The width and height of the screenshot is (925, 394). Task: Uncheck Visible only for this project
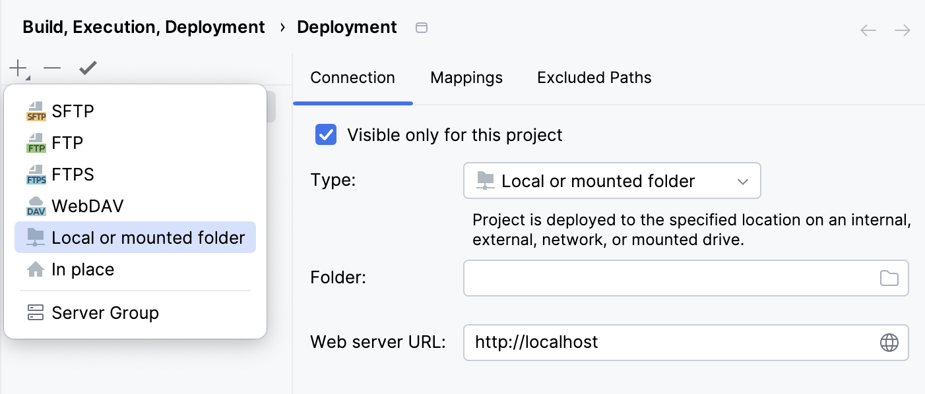click(x=326, y=134)
